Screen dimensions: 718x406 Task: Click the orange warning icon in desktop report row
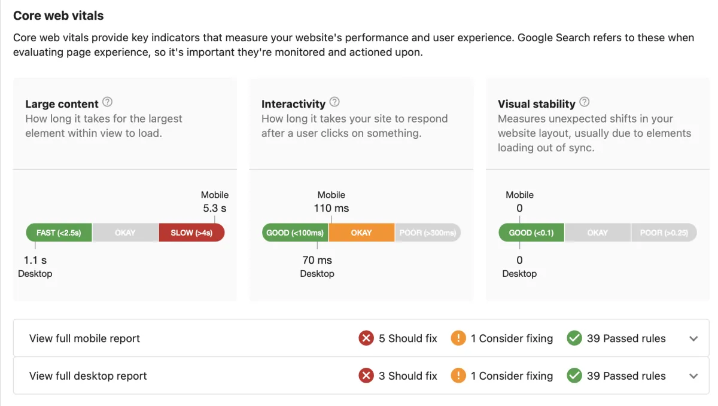[x=458, y=376]
